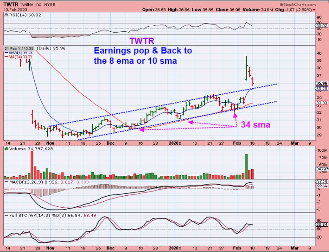Click the RSI(14) 60.02 indicator label
Image resolution: width=329 pixels, height=252 pixels.
[25, 15]
